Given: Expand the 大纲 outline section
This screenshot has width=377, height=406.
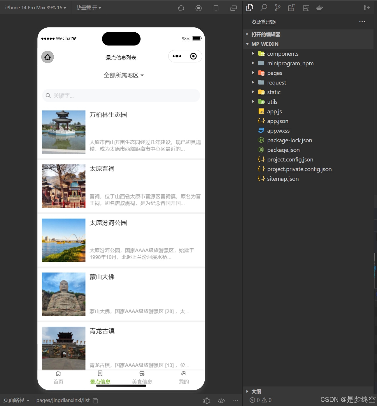Looking at the screenshot, I should pos(308,391).
